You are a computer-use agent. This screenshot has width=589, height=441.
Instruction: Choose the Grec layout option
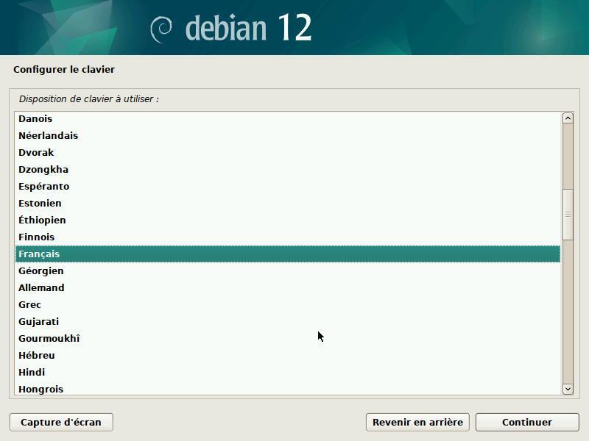click(29, 304)
